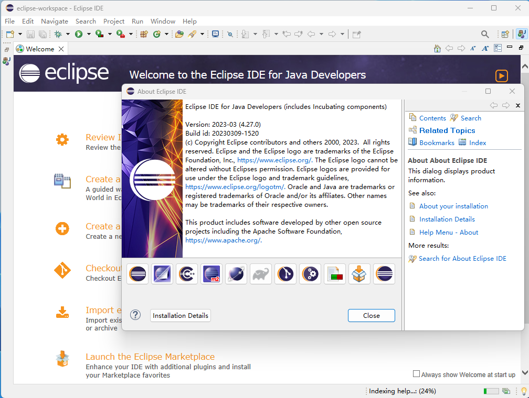
Task: Open the Navigate menu
Action: coord(55,21)
